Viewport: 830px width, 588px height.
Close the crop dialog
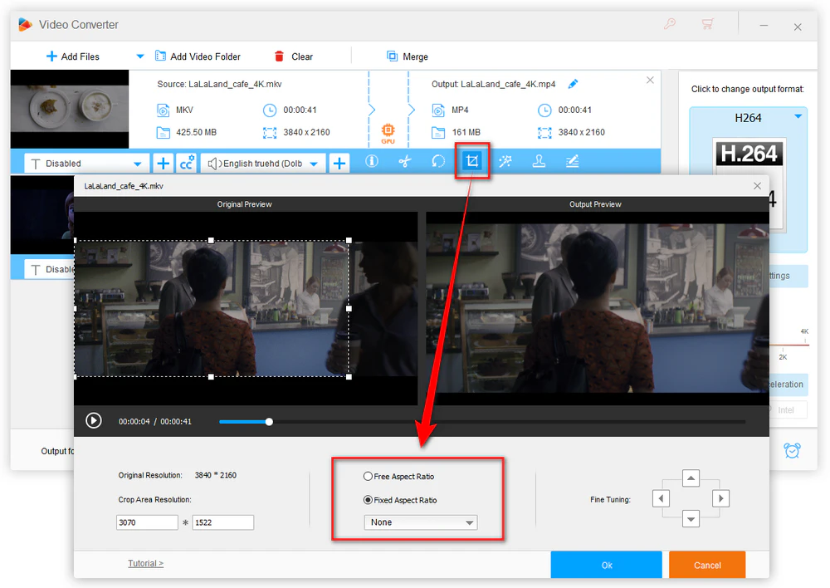(x=758, y=186)
